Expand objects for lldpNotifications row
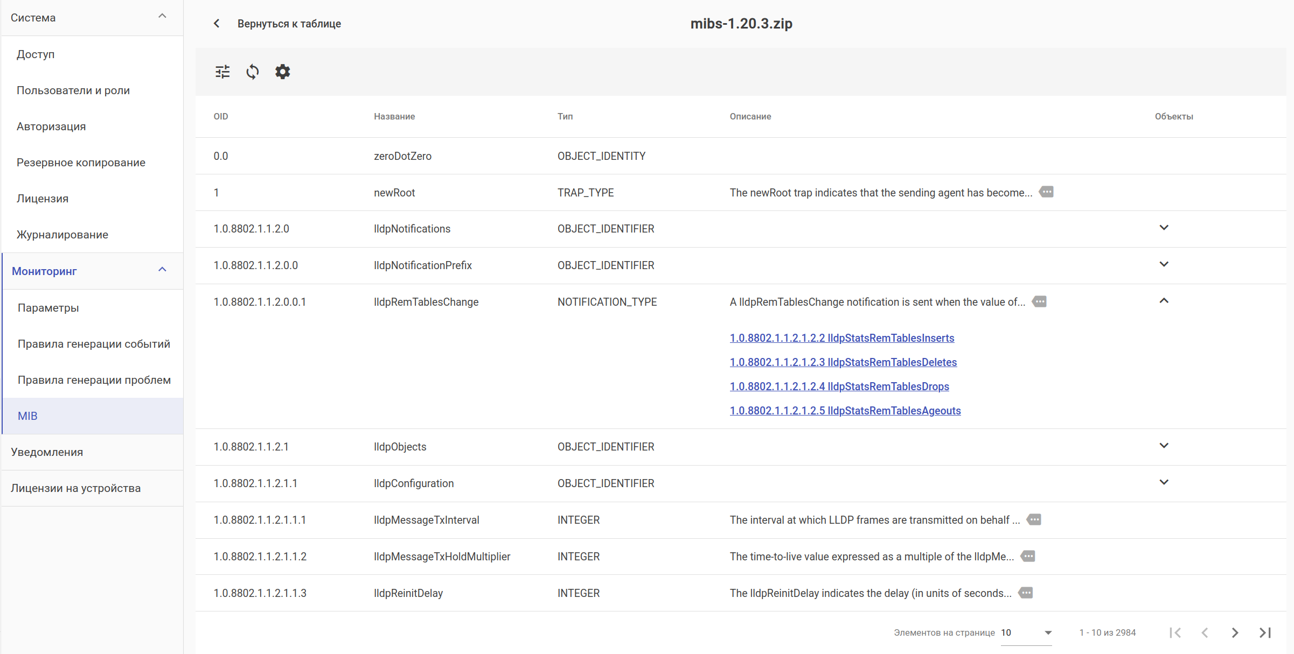 tap(1164, 228)
